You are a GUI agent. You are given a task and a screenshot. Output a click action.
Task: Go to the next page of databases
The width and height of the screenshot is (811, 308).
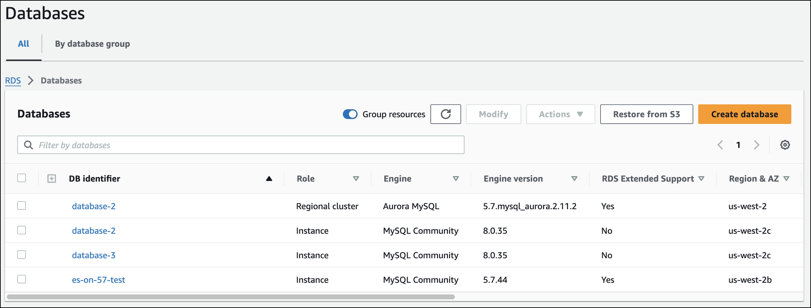756,145
